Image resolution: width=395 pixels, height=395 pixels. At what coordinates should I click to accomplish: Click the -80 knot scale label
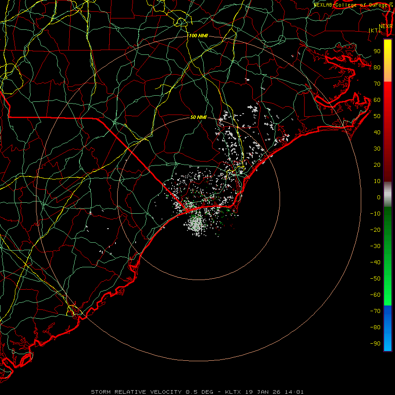click(x=375, y=327)
